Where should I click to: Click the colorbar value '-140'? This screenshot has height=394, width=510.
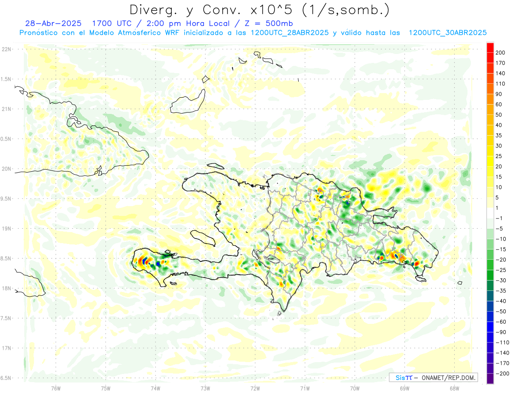pyautogui.click(x=502, y=353)
